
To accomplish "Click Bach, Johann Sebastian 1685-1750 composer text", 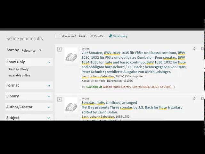I will coord(113,76).
